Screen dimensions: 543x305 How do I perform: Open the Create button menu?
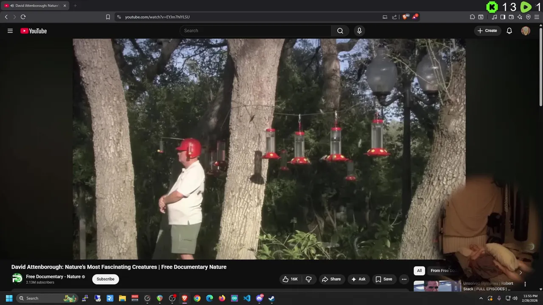[x=487, y=30]
